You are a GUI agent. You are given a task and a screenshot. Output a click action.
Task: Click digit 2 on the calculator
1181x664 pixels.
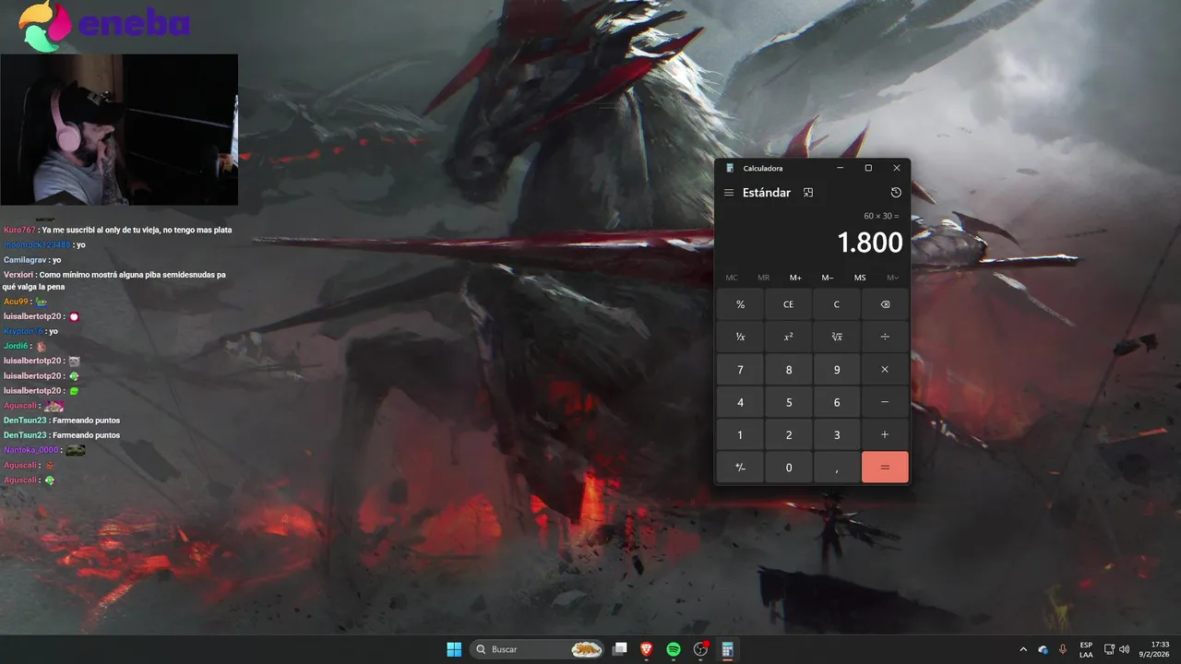(x=788, y=434)
